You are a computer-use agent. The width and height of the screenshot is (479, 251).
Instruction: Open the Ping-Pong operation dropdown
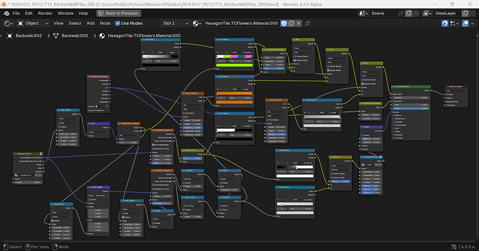coord(192,206)
